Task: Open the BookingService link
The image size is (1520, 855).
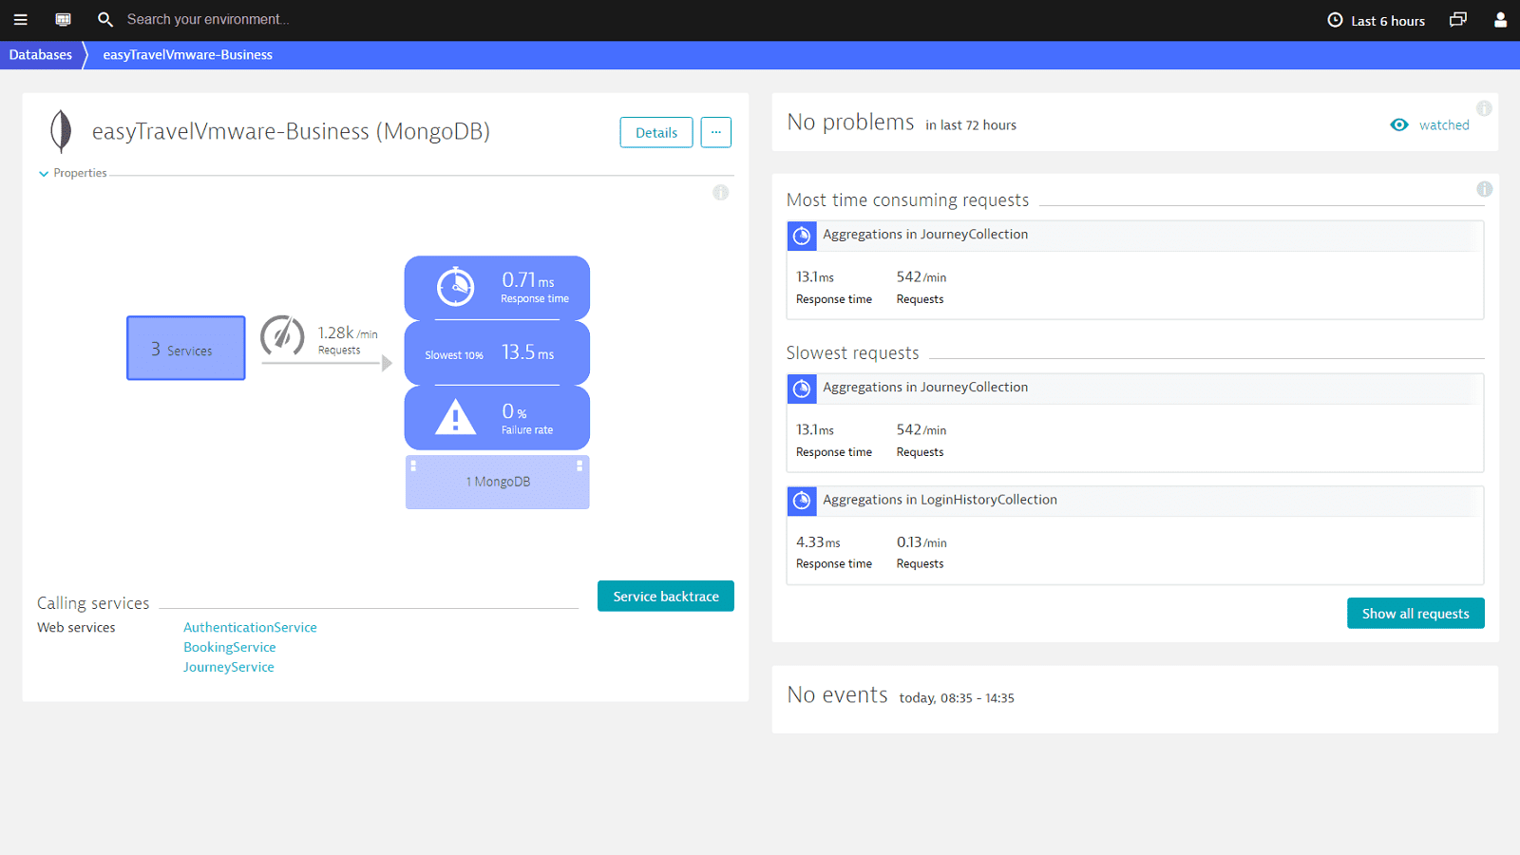Action: click(x=230, y=647)
